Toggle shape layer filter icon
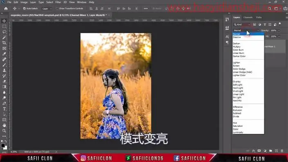The image size is (288, 162). [270, 24]
